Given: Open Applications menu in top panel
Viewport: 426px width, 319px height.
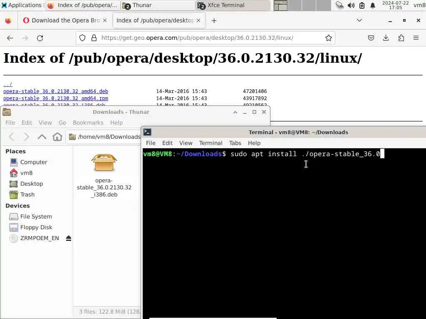Looking at the screenshot, I should pos(22,5).
